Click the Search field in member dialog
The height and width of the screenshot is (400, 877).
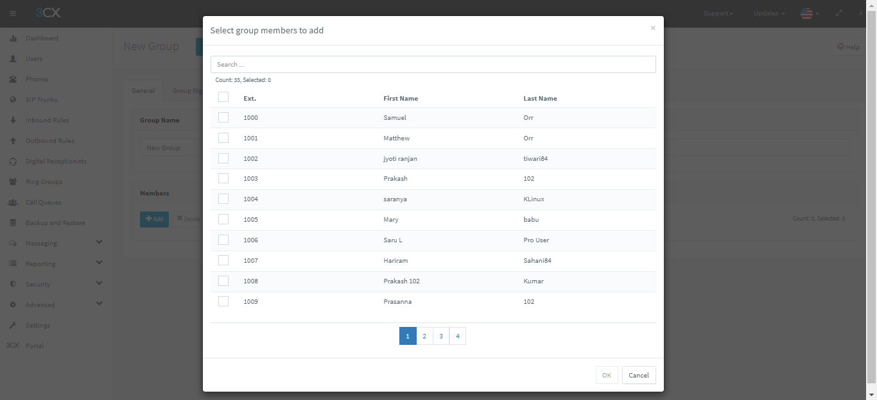[433, 65]
